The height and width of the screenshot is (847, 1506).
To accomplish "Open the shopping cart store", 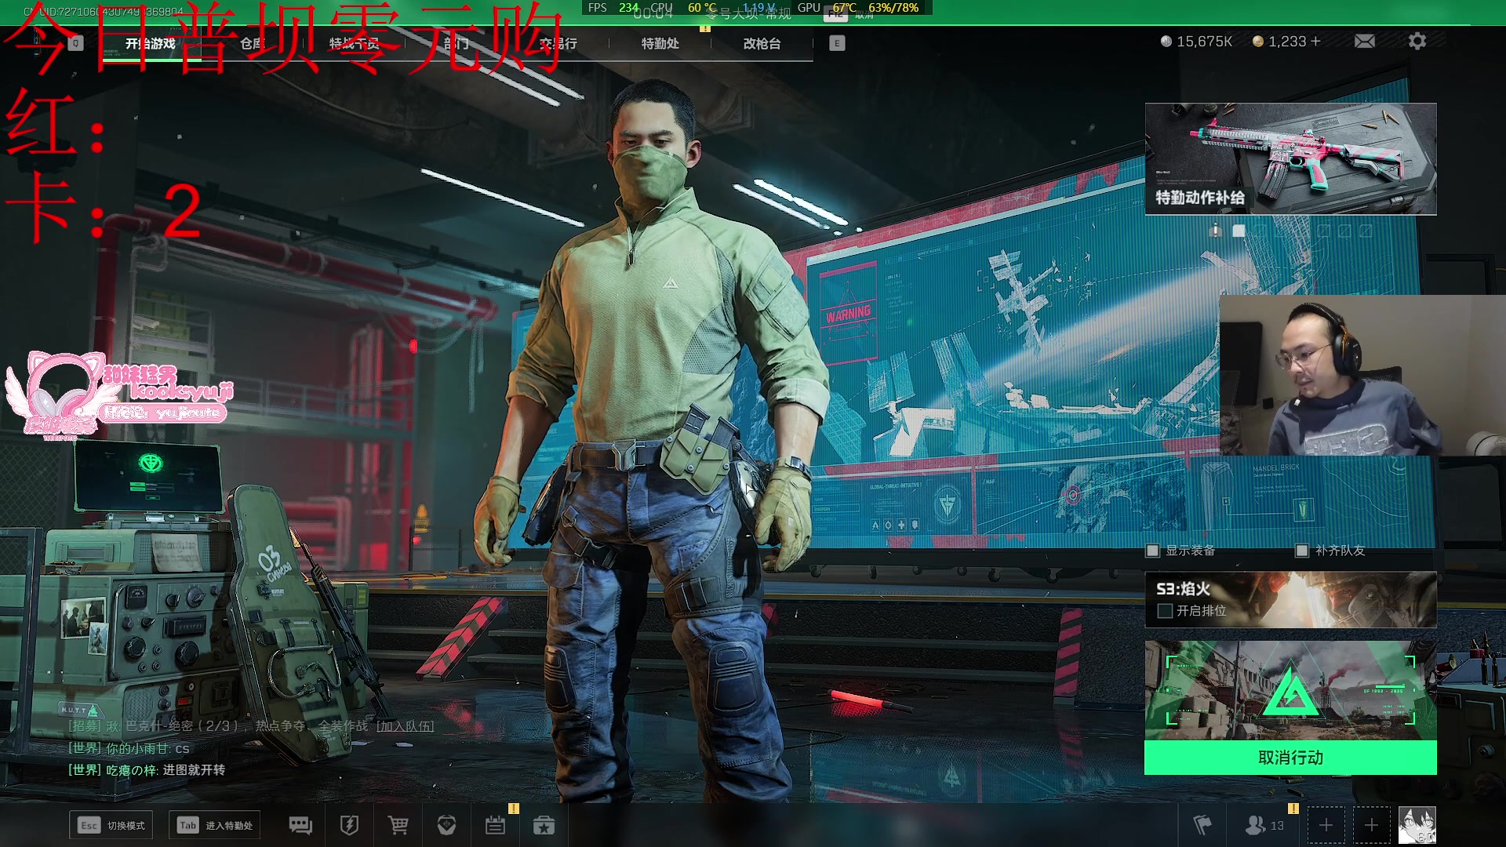I will [x=398, y=825].
